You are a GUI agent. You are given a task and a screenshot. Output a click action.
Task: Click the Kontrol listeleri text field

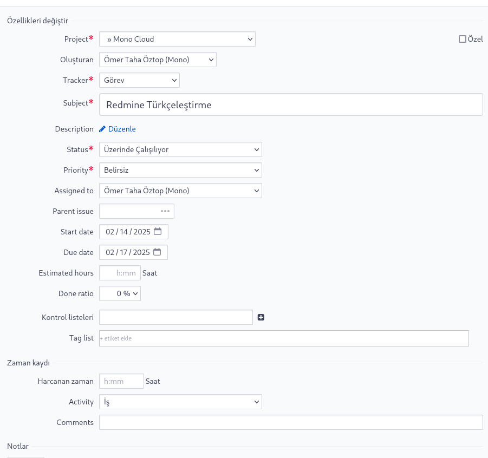tap(176, 317)
